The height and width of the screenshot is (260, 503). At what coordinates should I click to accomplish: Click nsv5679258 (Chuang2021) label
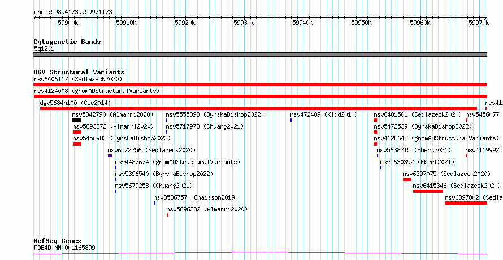pos(154,186)
